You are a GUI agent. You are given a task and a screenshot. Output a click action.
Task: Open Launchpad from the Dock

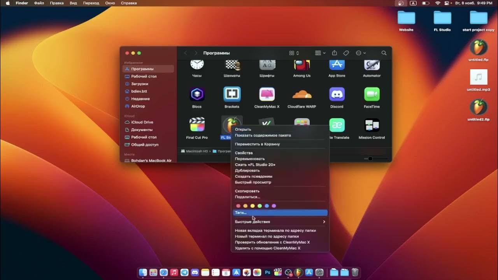153,273
